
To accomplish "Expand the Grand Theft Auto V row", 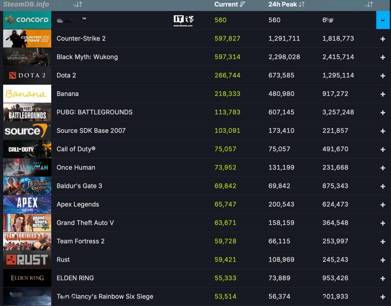I will [383, 223].
